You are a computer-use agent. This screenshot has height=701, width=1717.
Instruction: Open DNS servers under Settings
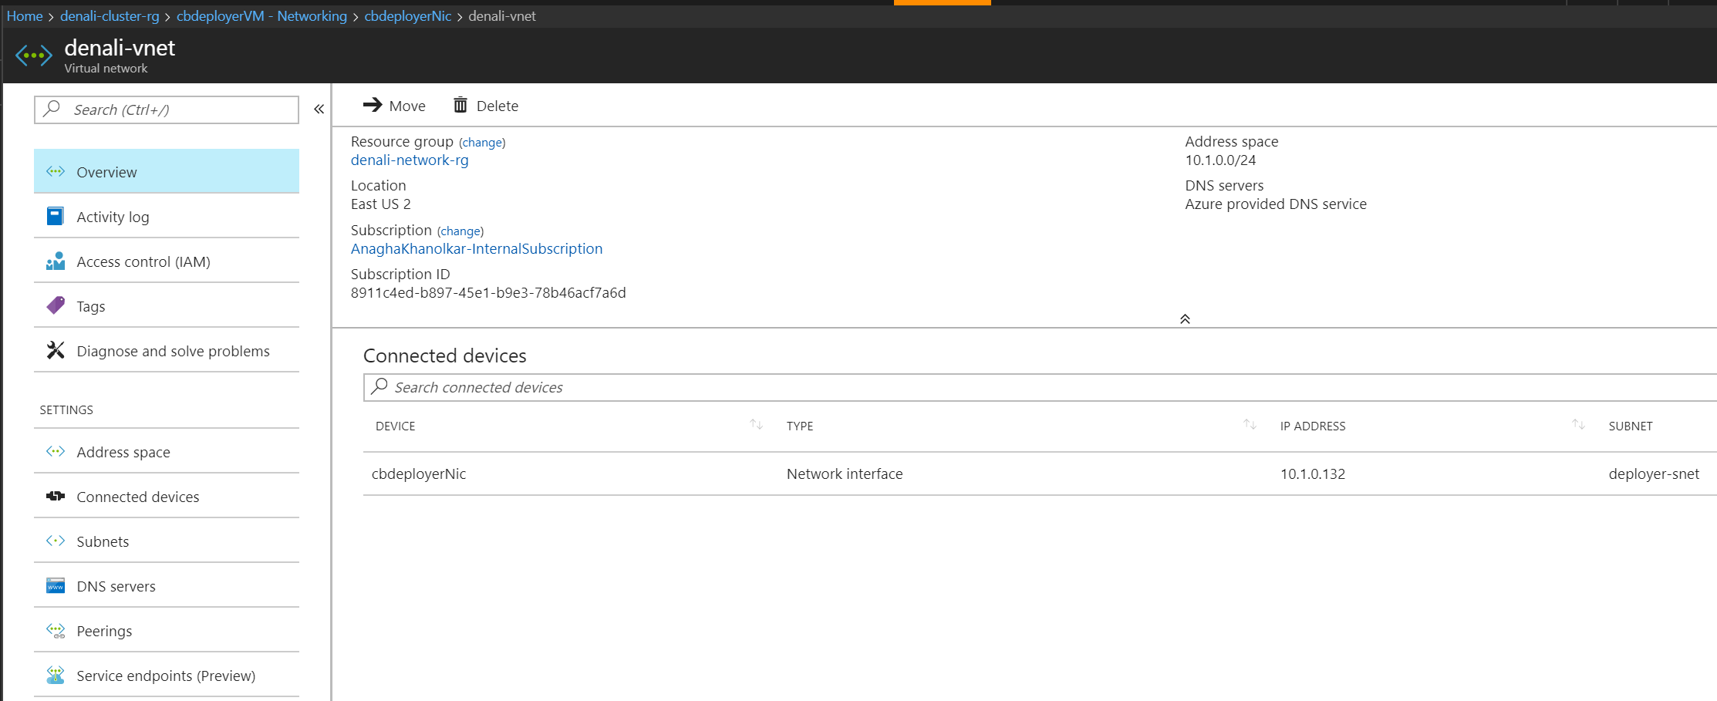click(167, 585)
